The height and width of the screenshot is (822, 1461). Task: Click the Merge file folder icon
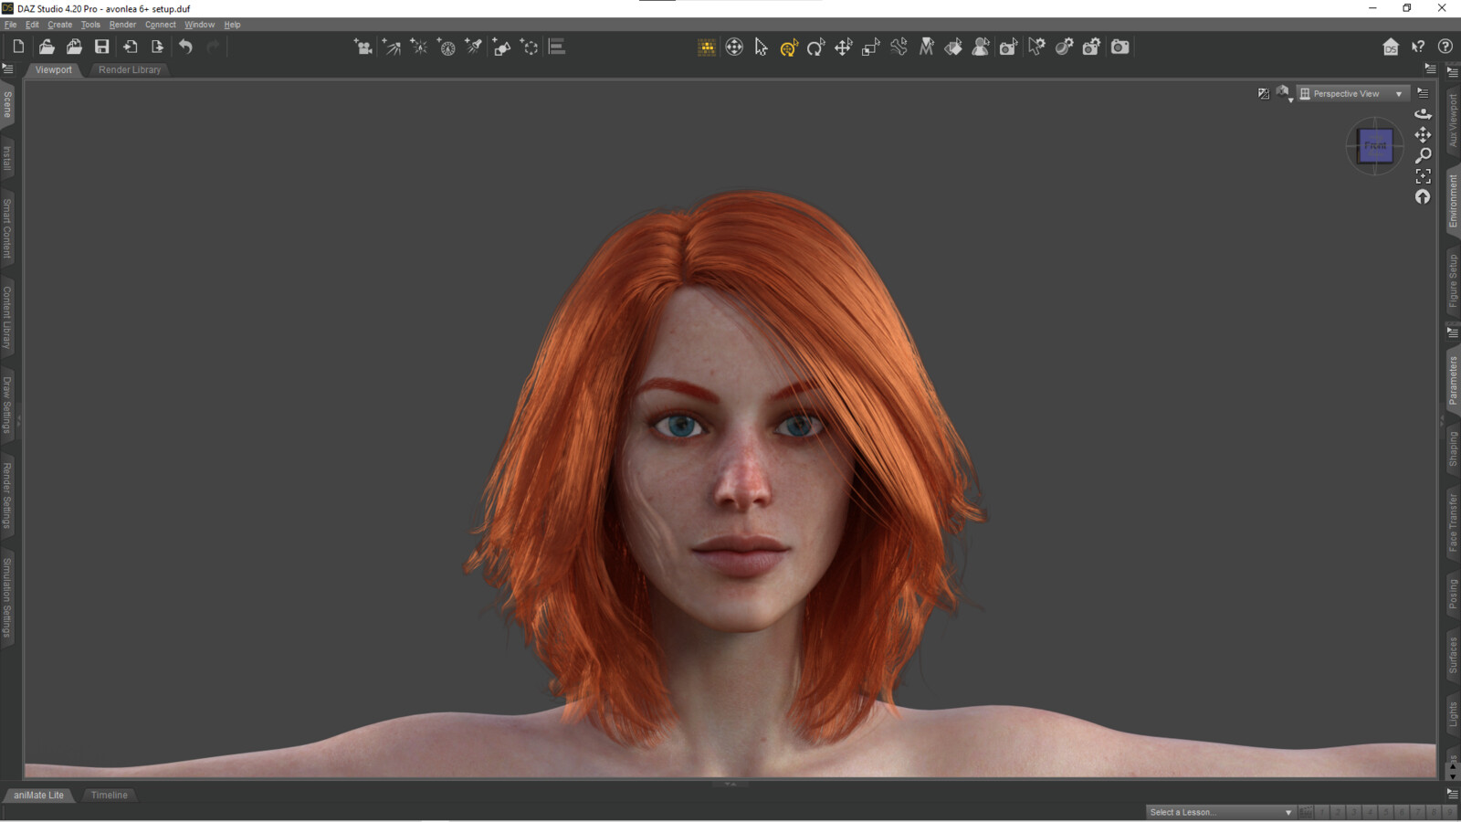[74, 47]
